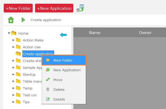Choose New Application from context menu
166x109 pixels.
coord(67,70)
